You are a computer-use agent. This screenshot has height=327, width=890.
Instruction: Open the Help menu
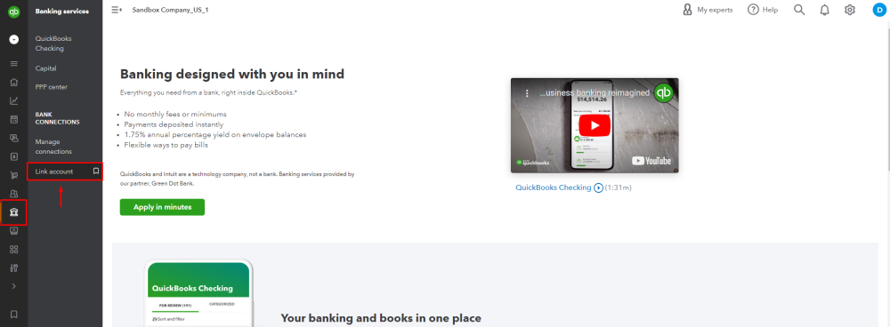point(763,10)
